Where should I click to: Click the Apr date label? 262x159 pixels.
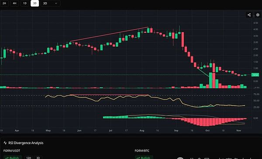coord(17,131)
